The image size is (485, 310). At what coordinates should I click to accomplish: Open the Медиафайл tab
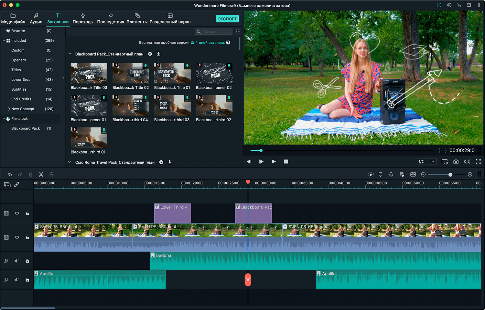(13, 19)
